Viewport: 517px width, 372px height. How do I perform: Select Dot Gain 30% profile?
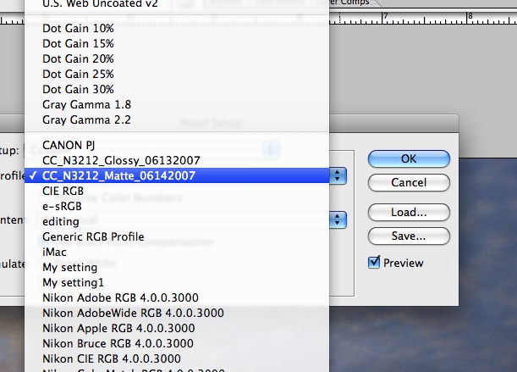click(x=177, y=89)
